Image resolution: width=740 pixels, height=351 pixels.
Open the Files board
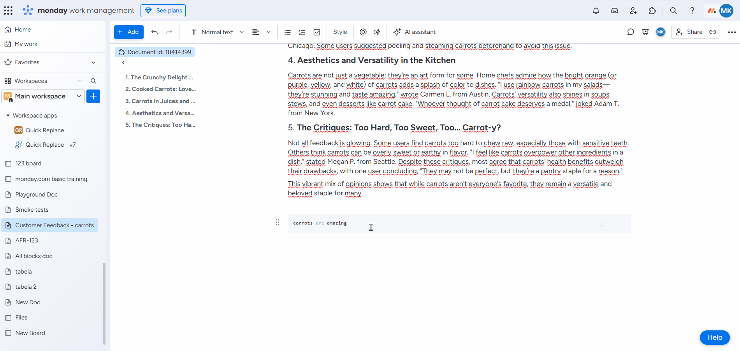pos(21,318)
